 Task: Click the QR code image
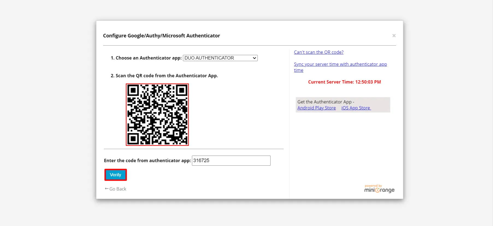[x=157, y=115]
